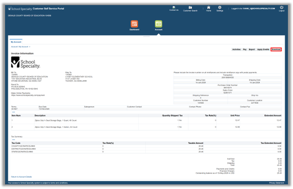Viewport: 293px width, 189px height.
Task: Follow the Account: My Account breadcrumb link
Action: [20, 47]
